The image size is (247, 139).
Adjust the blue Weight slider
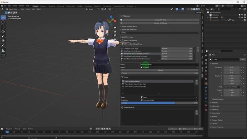pyautogui.click(x=159, y=103)
